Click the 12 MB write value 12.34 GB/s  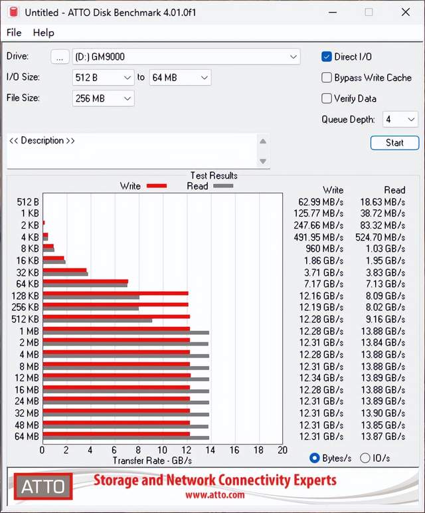[x=321, y=378]
